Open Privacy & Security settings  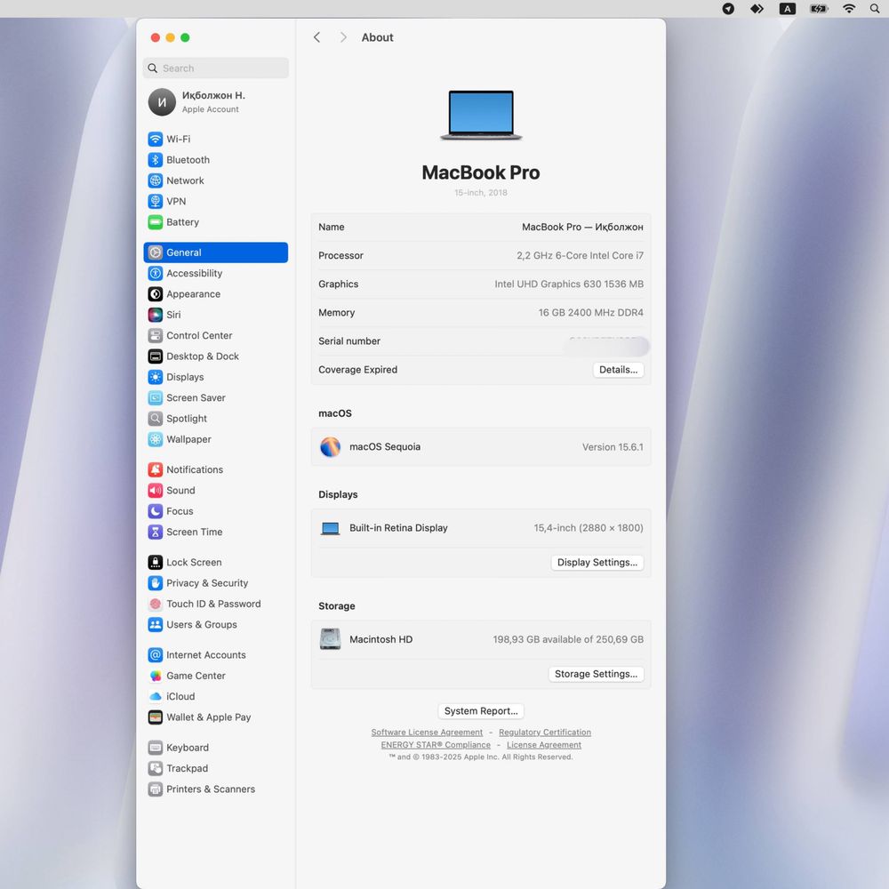215,583
